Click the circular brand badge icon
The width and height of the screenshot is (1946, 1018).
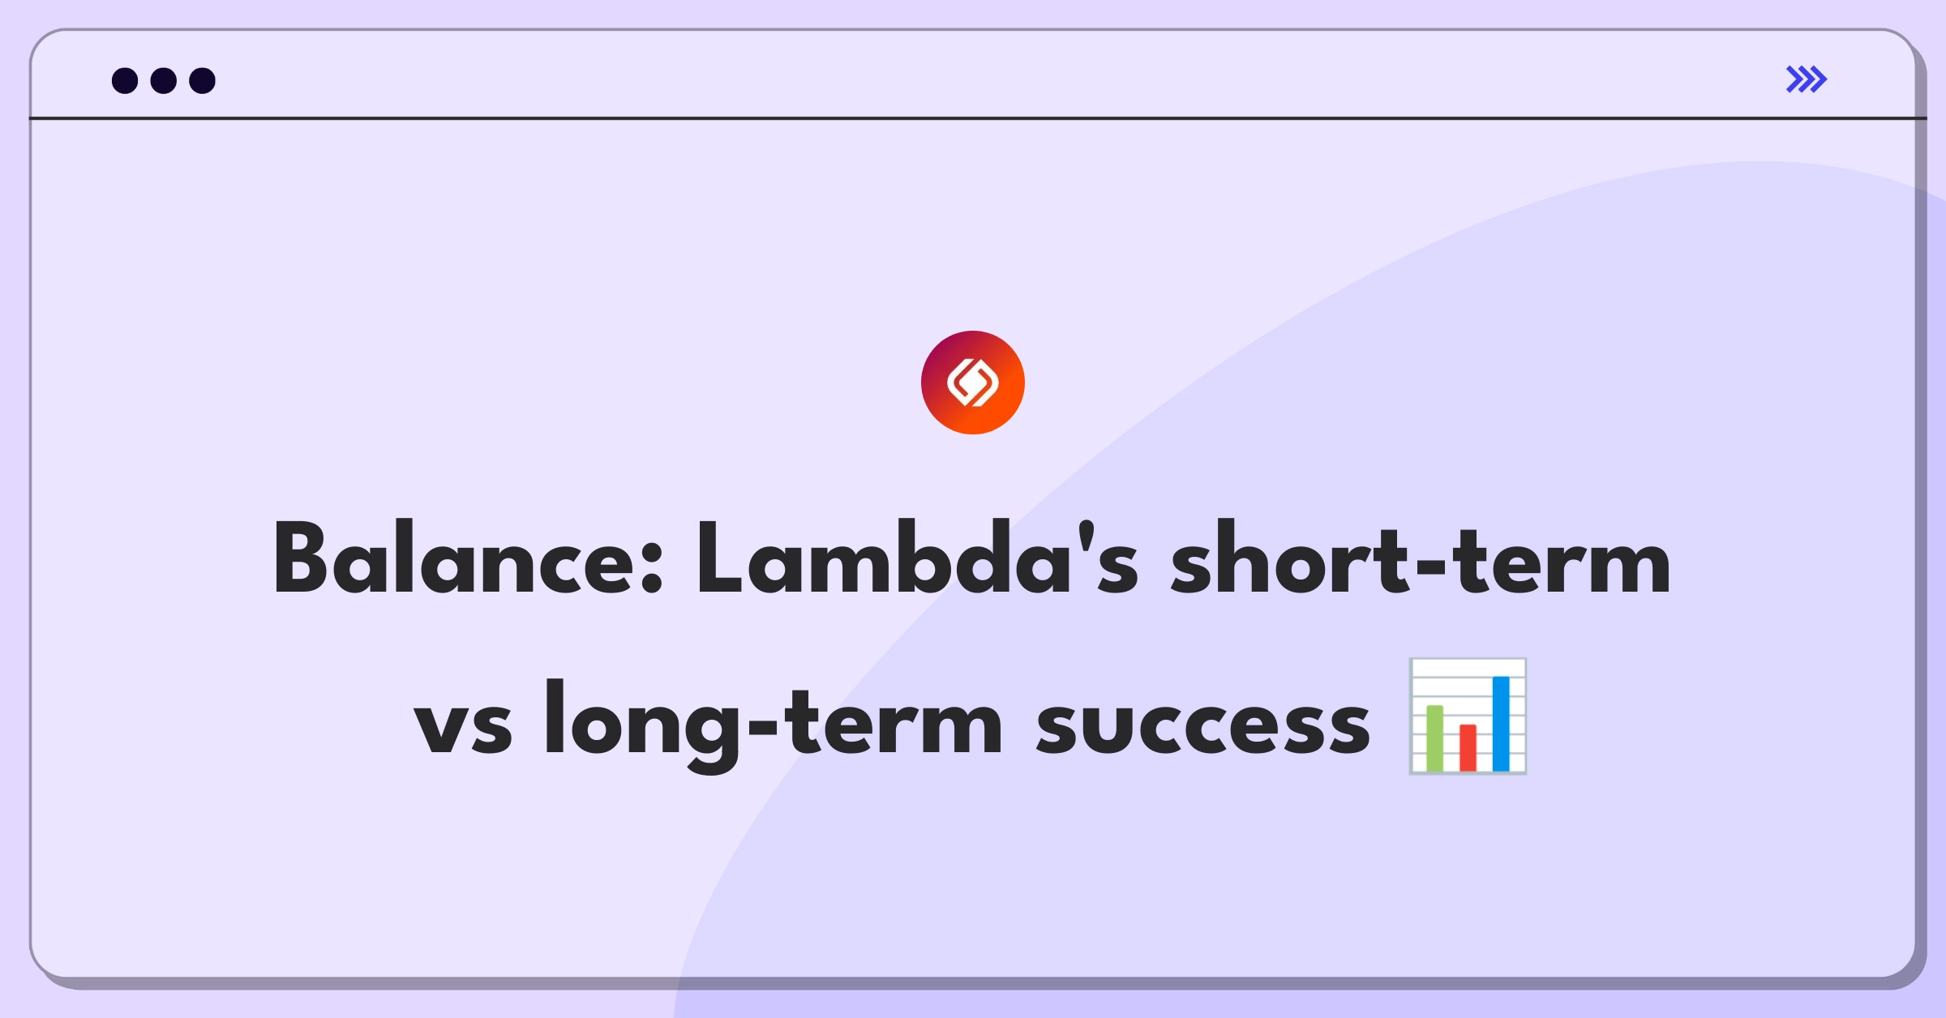pos(973,383)
